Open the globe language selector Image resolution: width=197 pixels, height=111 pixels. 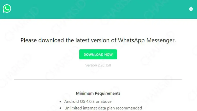[191, 9]
